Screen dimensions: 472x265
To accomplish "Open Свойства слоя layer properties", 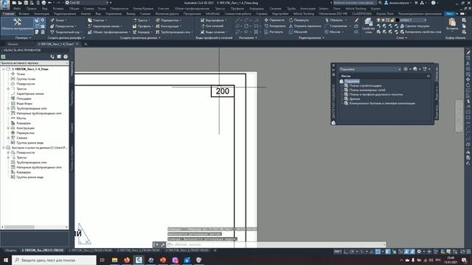I will (368, 26).
